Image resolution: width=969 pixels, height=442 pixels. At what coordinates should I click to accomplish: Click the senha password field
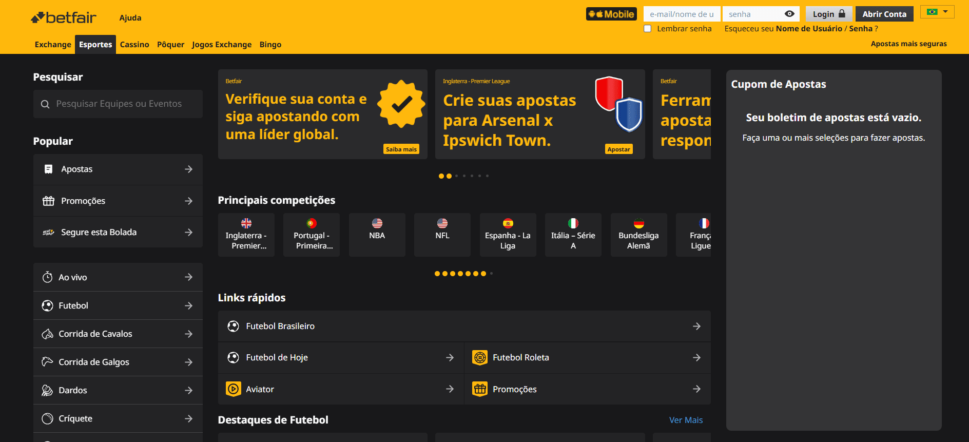(x=761, y=14)
